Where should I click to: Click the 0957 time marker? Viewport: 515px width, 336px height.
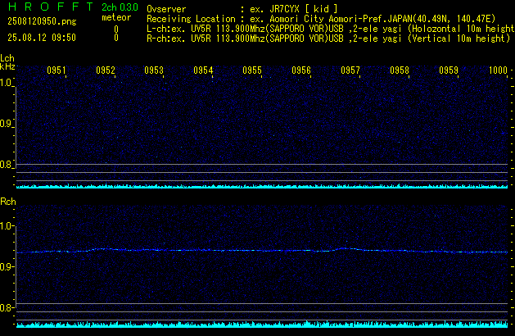click(x=350, y=70)
